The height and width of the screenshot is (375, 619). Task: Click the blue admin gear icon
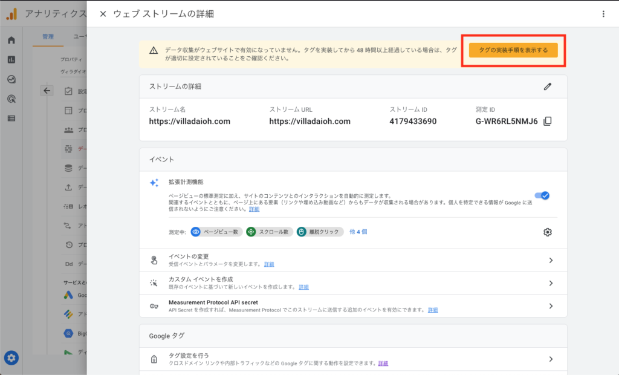(x=11, y=357)
